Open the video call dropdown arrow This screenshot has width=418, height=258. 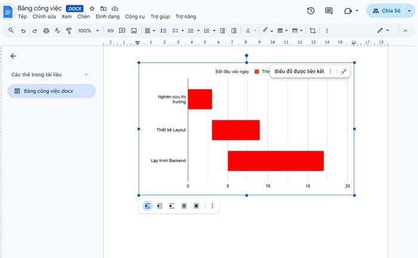[357, 11]
